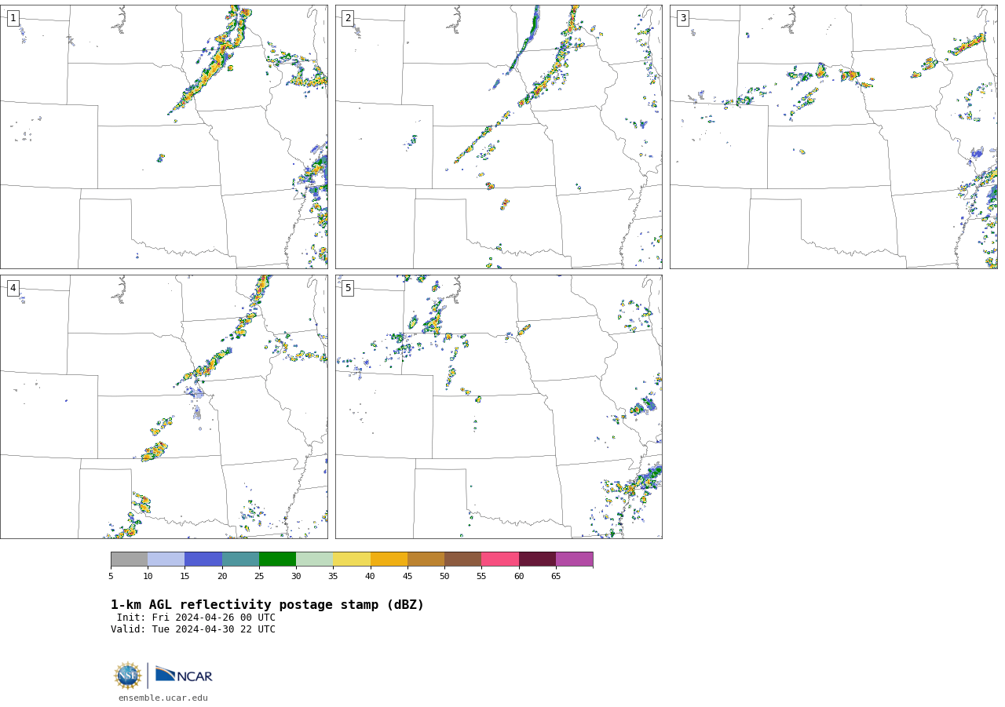Open ensemble member 4 postage stamp map
This screenshot has height=707, width=1005.
click(x=164, y=406)
